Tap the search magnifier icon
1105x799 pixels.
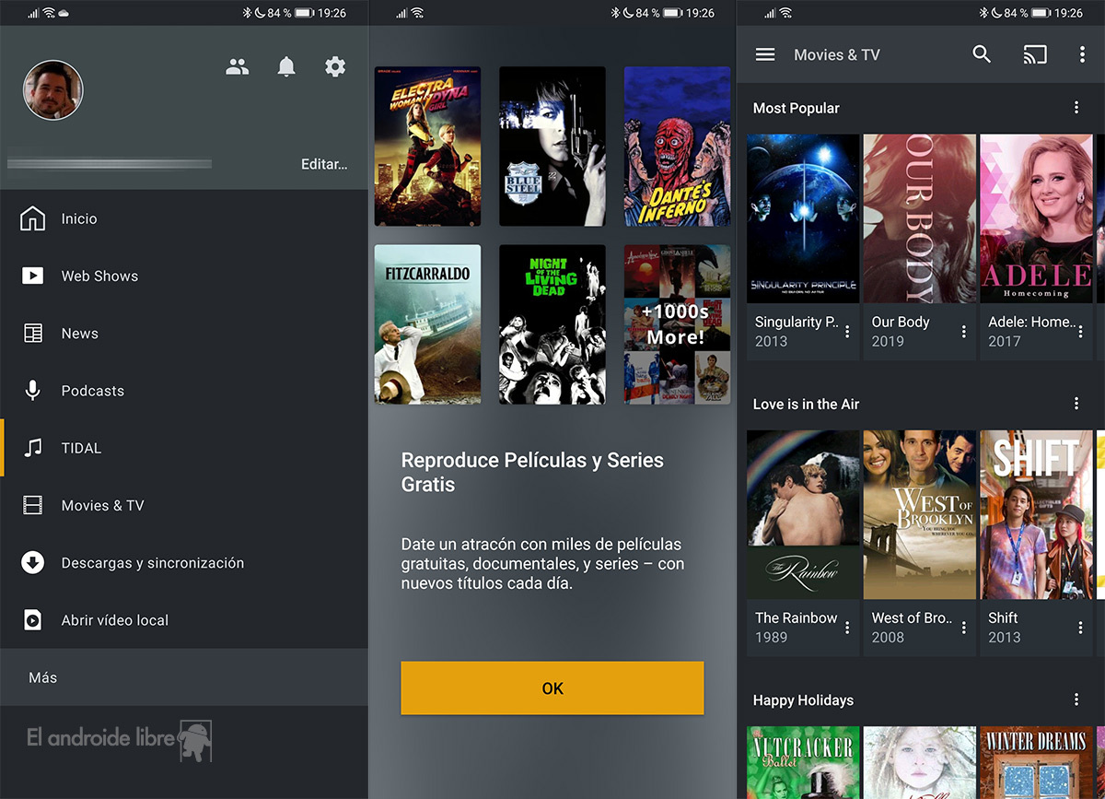(x=982, y=54)
